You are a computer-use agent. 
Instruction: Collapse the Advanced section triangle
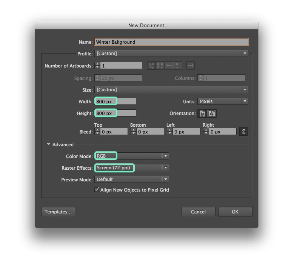click(x=48, y=144)
